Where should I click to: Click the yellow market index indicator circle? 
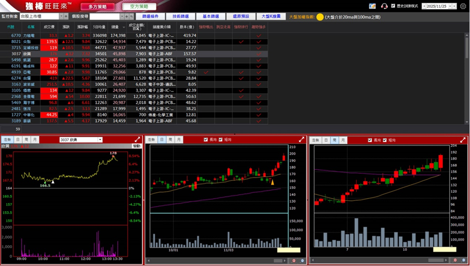point(320,17)
